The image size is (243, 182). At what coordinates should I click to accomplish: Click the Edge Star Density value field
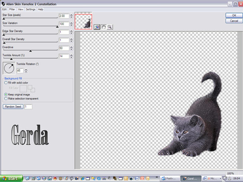[x=64, y=32]
